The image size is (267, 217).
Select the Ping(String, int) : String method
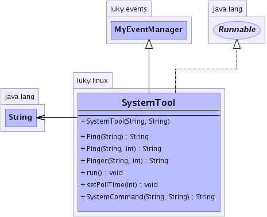pos(121,149)
